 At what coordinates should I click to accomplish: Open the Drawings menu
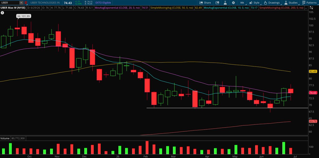(x=272, y=3)
